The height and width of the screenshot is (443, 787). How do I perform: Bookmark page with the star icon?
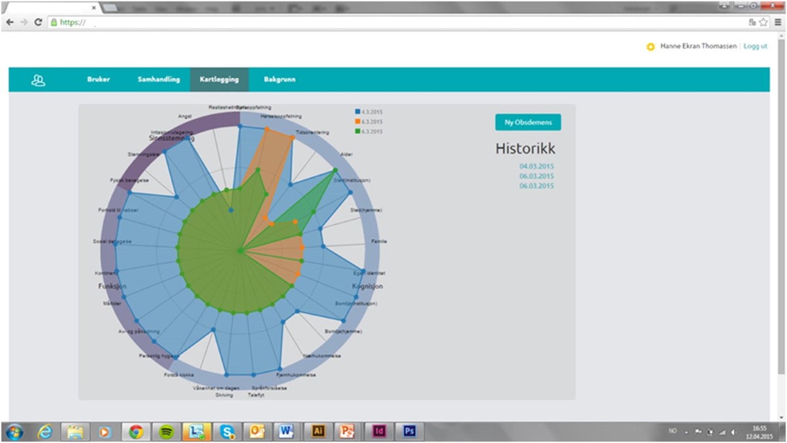pyautogui.click(x=764, y=22)
